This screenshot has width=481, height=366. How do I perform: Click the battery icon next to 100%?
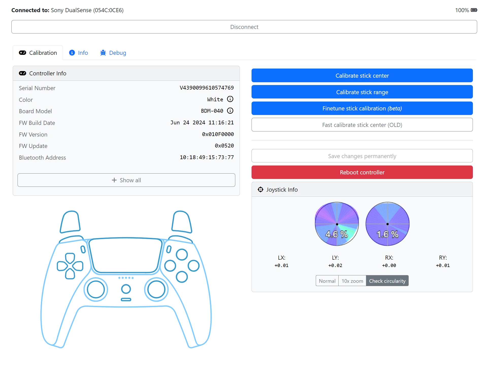[474, 10]
